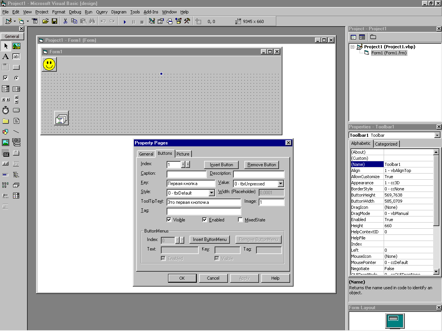This screenshot has width=442, height=331.
Task: Click the Properties list scrollbar thumb
Action: [x=436, y=190]
